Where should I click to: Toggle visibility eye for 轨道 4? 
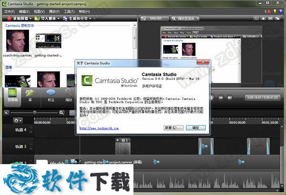click(x=31, y=127)
